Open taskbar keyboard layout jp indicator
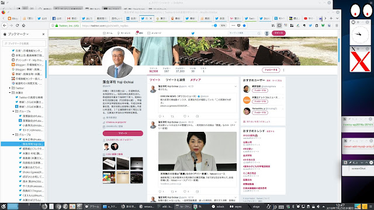The image size is (374, 210). coord(275,206)
